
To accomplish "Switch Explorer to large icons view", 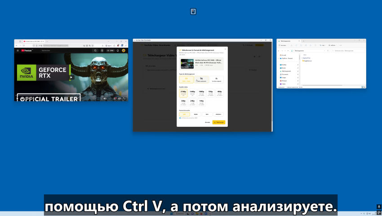I will click(x=364, y=87).
